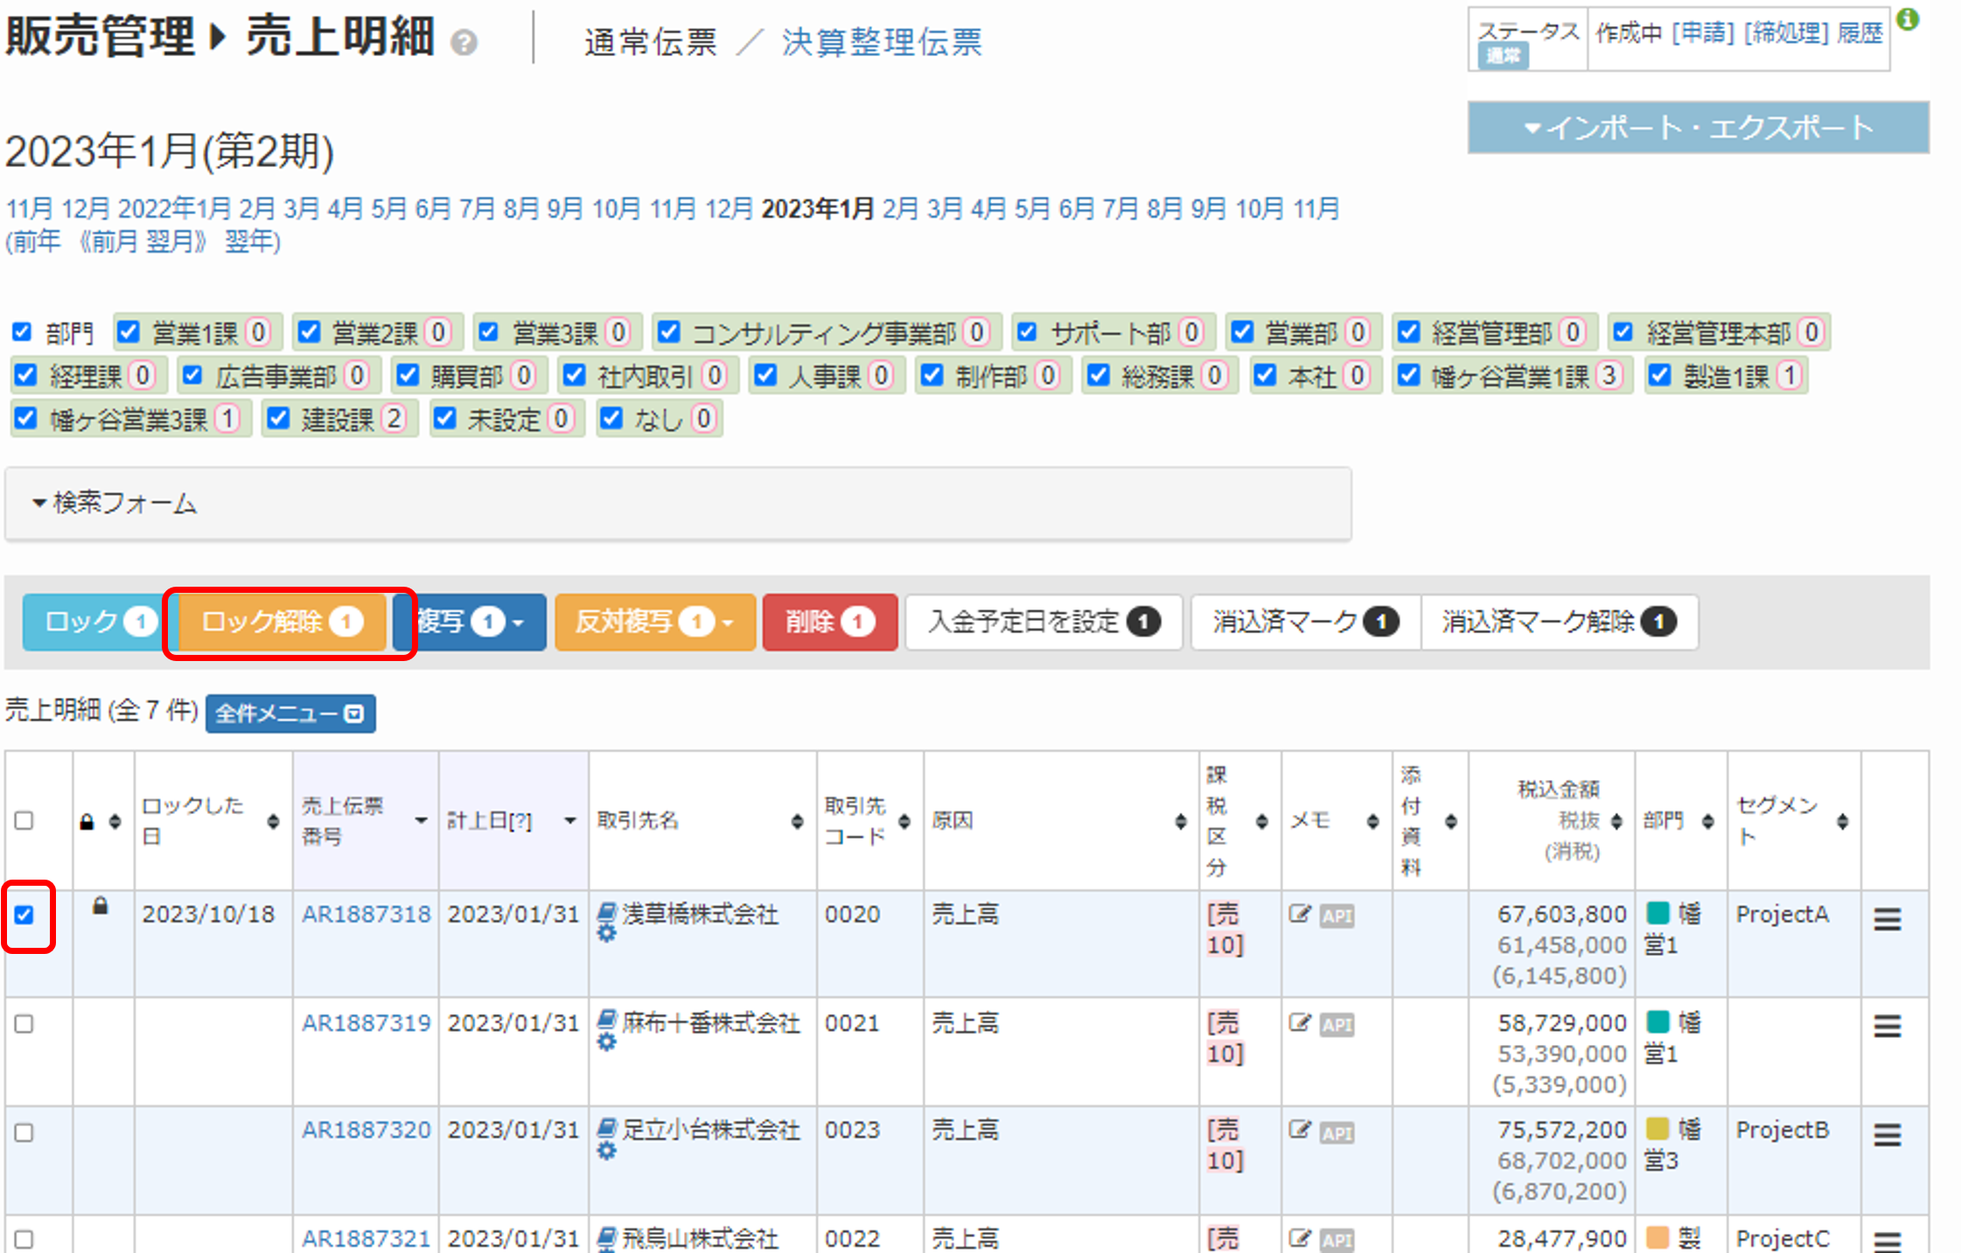Open hamburger menu for row AR1887319
The image size is (1961, 1253).
(x=1888, y=1026)
